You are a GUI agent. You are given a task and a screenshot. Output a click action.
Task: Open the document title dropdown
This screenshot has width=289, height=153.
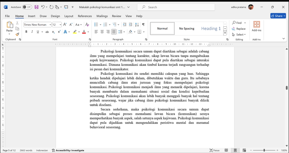tap(129, 7)
